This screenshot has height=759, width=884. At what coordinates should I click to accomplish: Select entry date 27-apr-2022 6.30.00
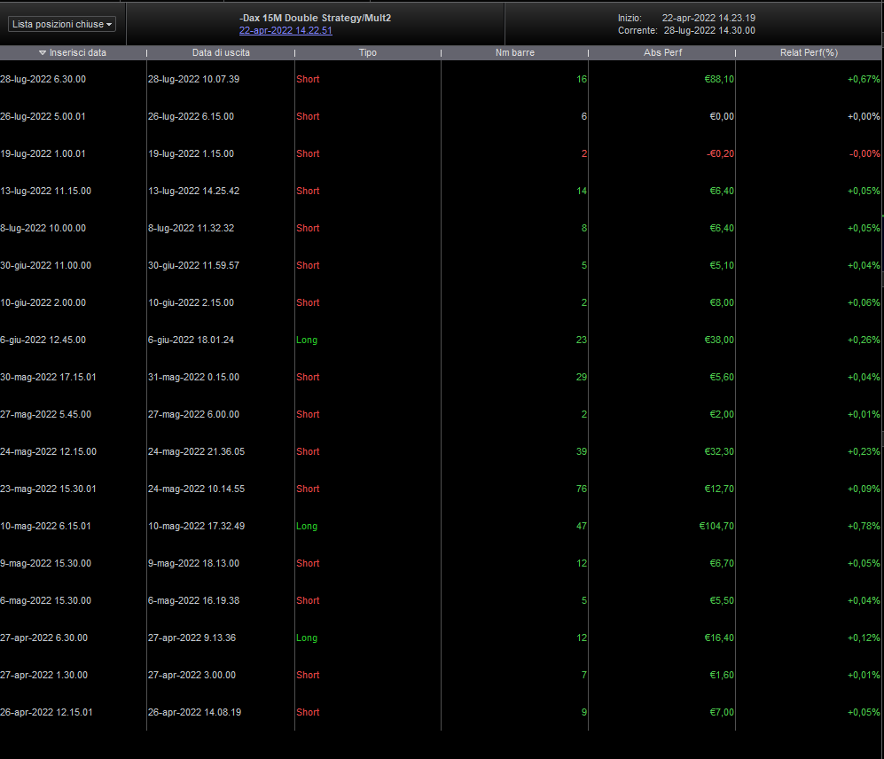(44, 638)
